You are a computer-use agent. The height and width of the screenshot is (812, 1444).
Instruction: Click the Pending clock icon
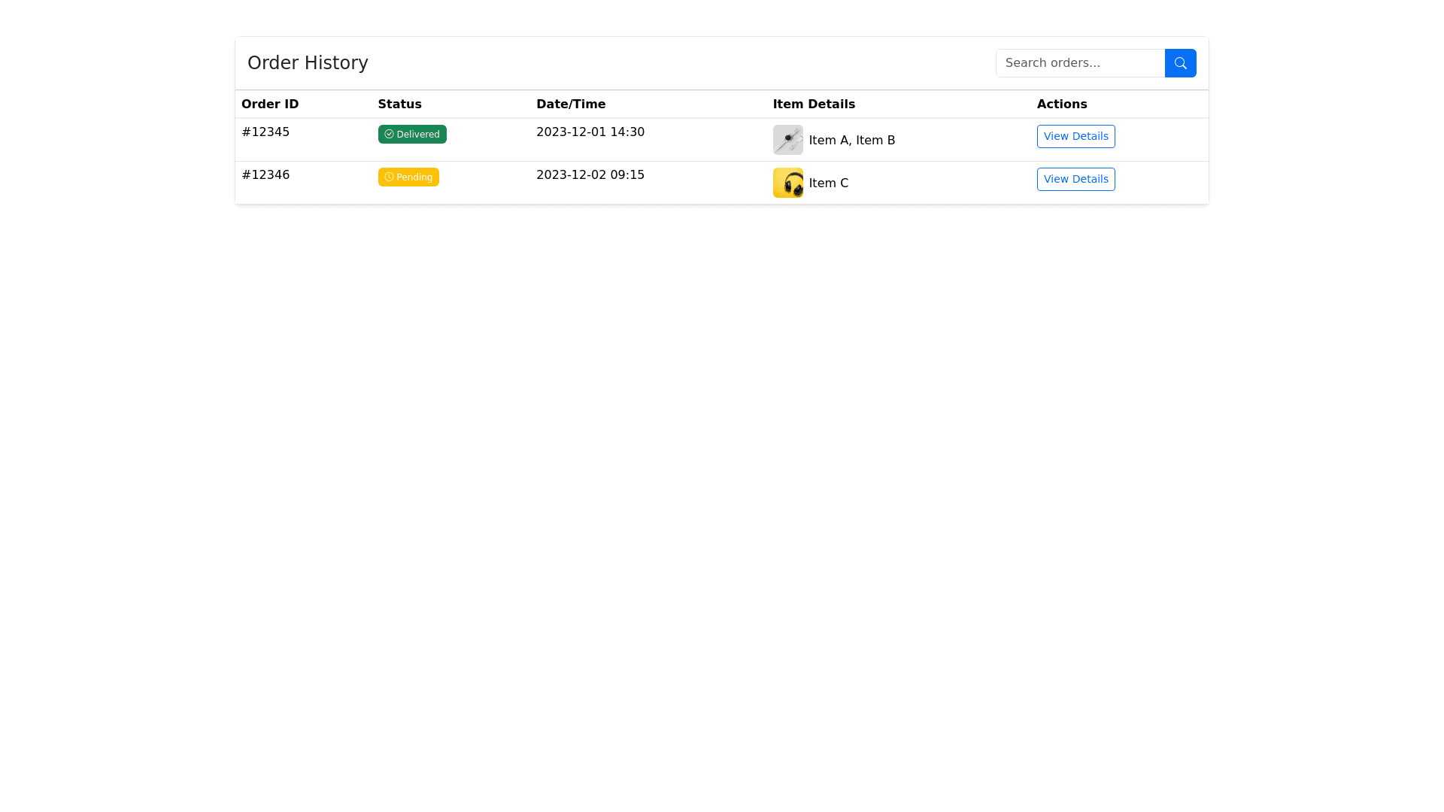point(389,177)
